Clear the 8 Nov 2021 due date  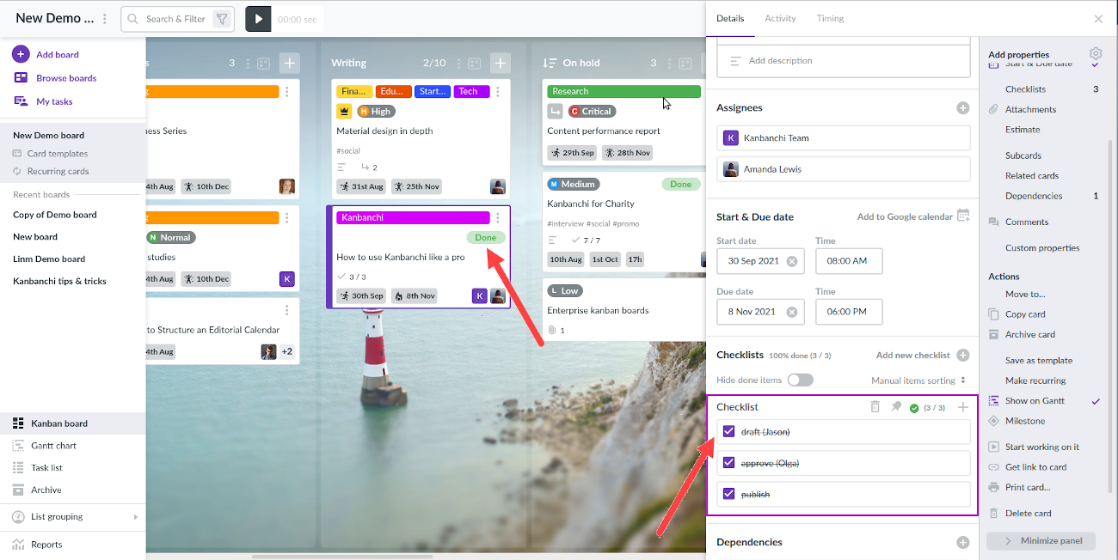coord(791,312)
